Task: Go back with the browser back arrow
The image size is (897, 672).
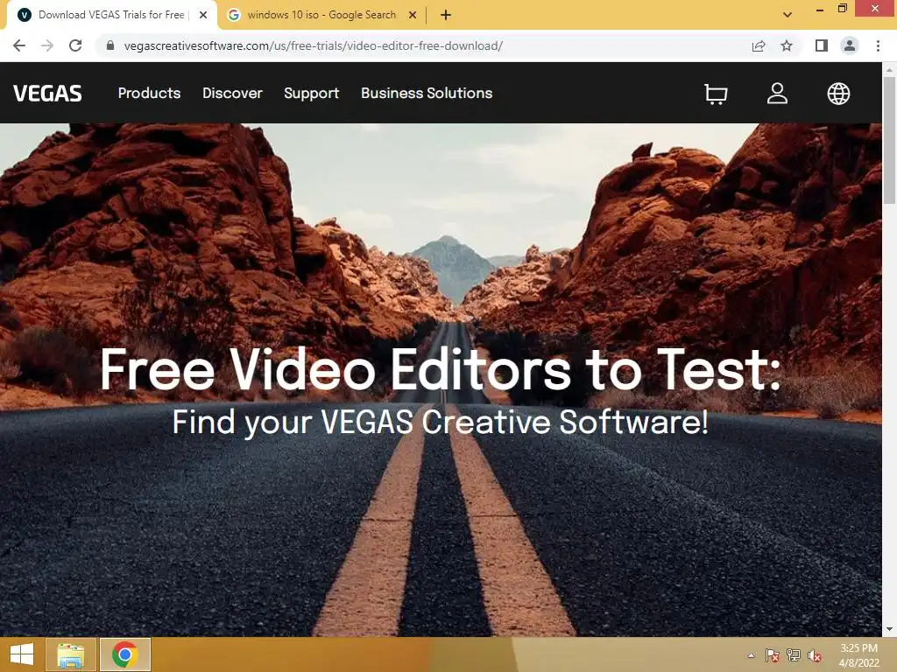Action: point(19,45)
